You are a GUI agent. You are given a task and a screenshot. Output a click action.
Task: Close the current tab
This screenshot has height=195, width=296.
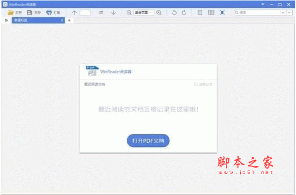[62, 20]
